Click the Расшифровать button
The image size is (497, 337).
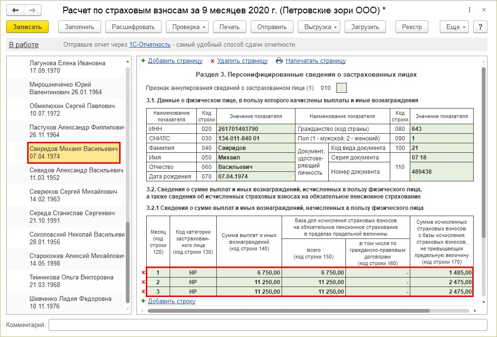[133, 27]
